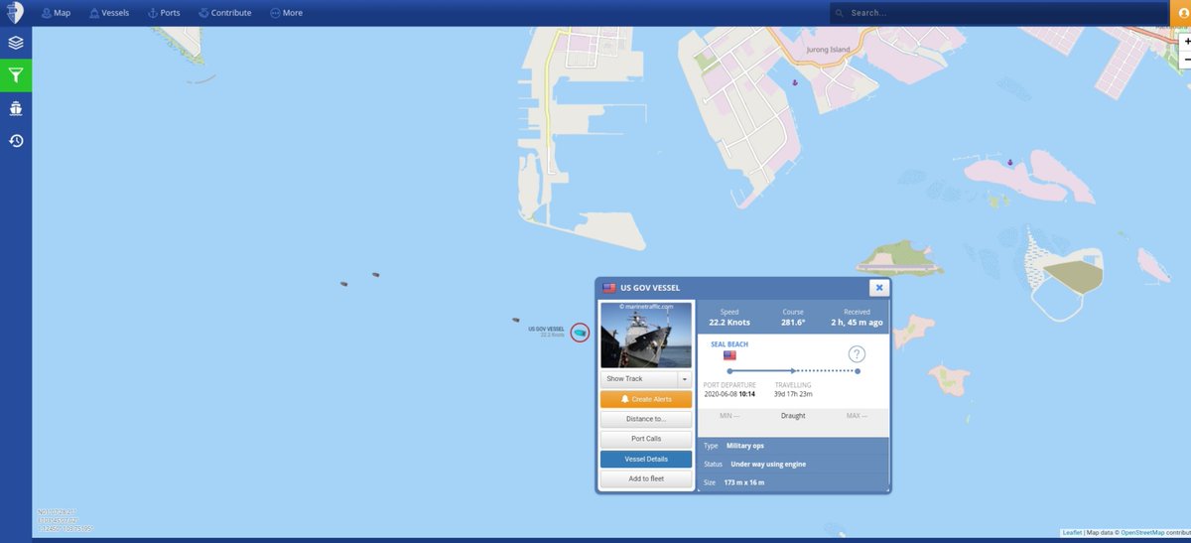Open Port Calls for the vessel

(x=645, y=439)
